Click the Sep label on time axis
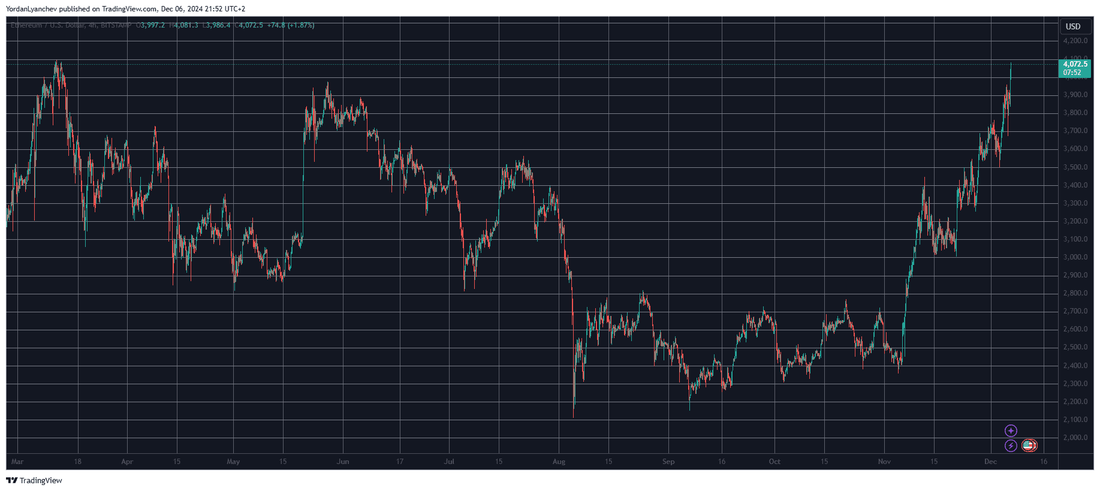The height and width of the screenshot is (491, 1100). pos(668,462)
